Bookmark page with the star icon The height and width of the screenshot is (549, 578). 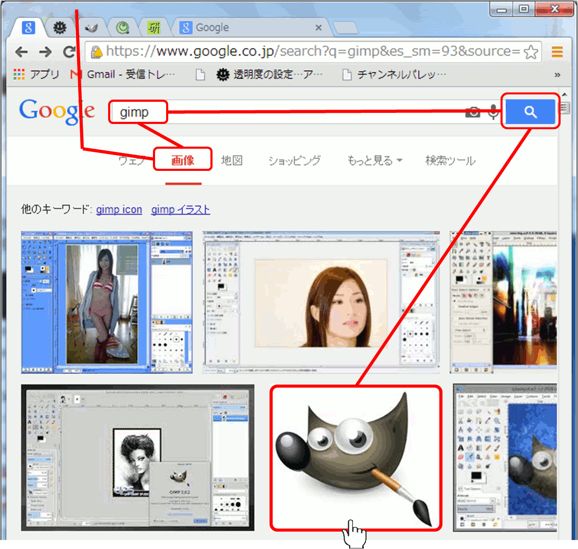click(x=531, y=52)
